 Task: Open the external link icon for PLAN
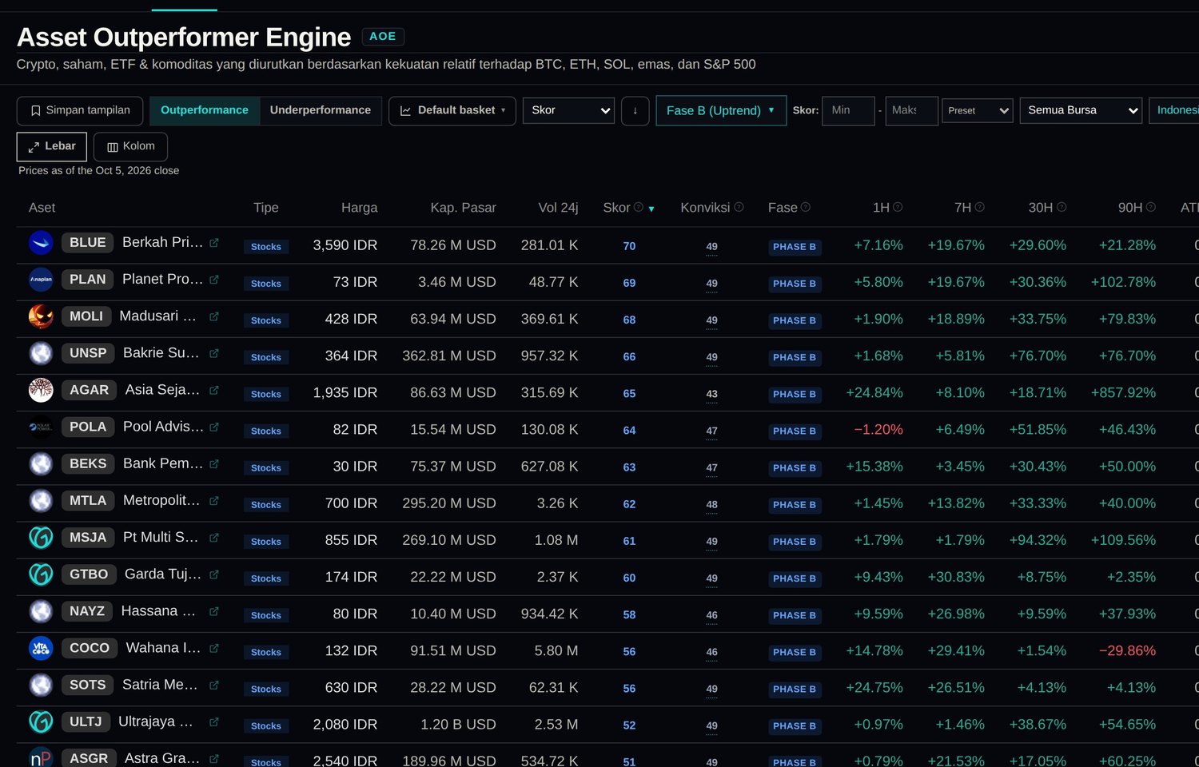tap(214, 280)
